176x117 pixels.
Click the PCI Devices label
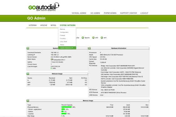point(93,66)
